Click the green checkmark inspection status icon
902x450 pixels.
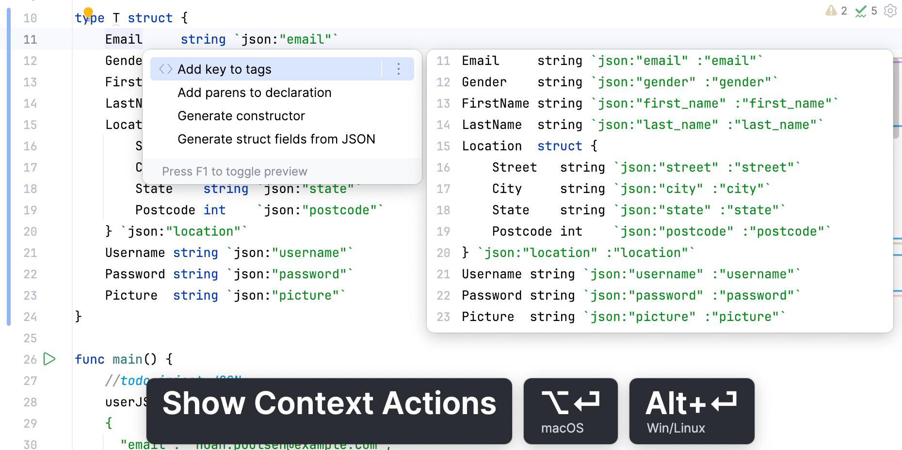point(861,11)
